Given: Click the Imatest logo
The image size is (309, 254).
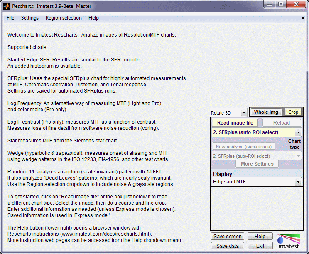Looking at the screenshot, I should pos(289,241).
